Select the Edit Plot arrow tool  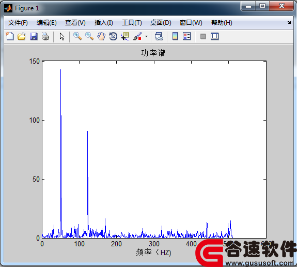(x=62, y=36)
